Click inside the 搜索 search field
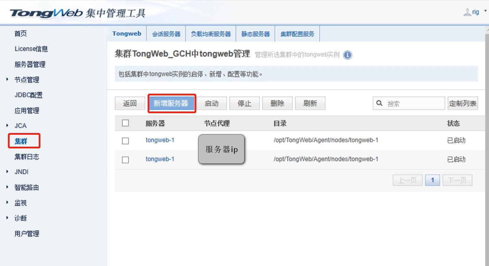This screenshot has width=489, height=266. coord(409,103)
